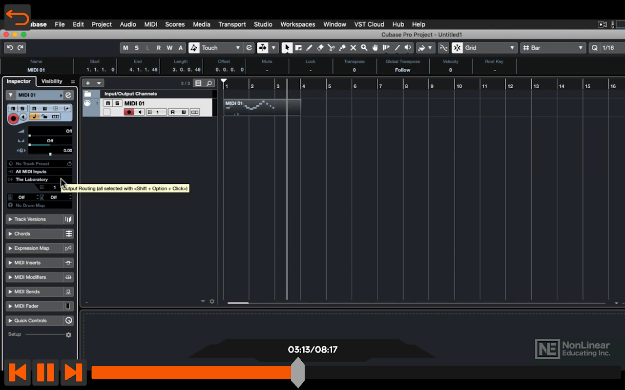Open track list settings gear

[x=212, y=301]
